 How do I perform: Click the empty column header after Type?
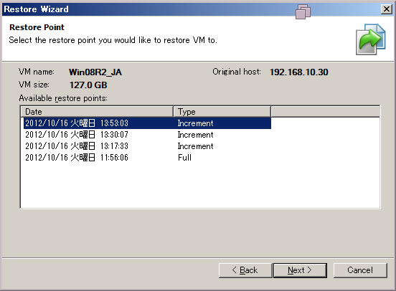coord(325,112)
